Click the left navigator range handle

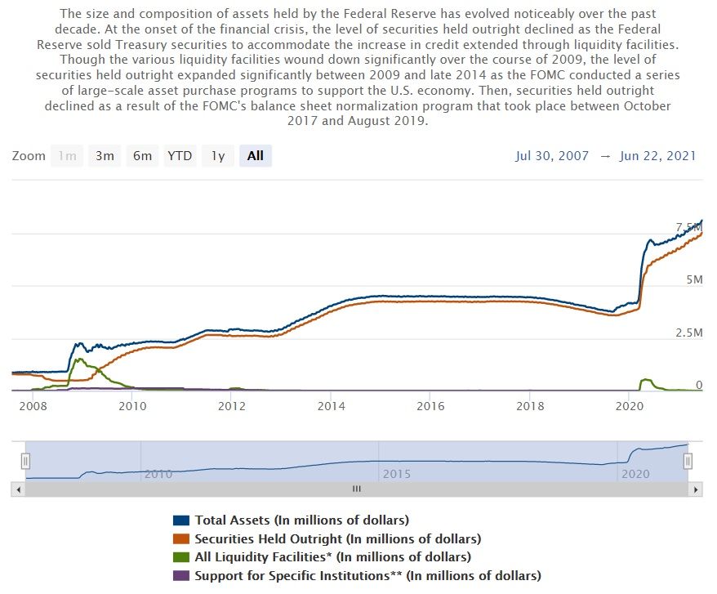25,462
